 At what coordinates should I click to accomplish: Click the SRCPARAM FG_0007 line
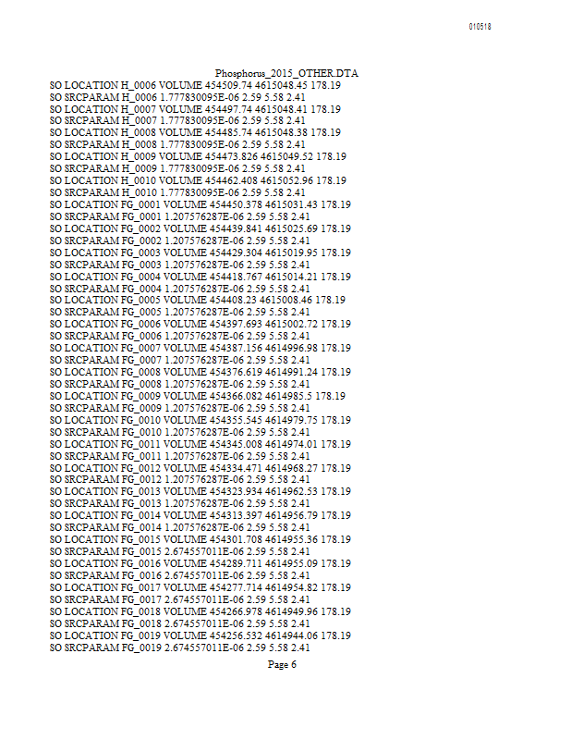179,360
